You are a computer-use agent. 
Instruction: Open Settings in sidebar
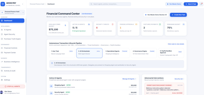pyautogui.click(x=7, y=80)
